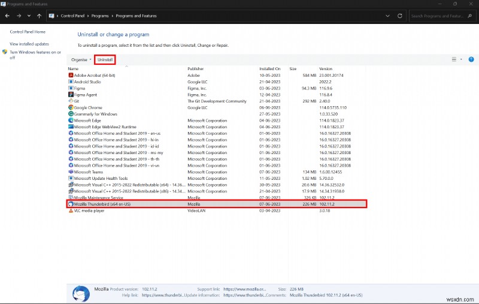The width and height of the screenshot is (479, 304).
Task: Click the Google LLC publisher for Chrome
Action: point(198,108)
